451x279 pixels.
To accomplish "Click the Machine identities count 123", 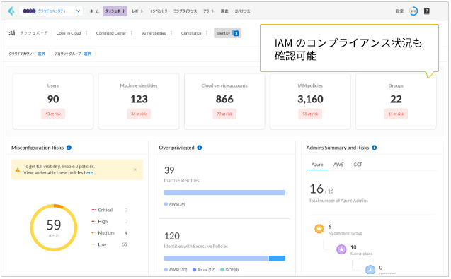I will (139, 100).
